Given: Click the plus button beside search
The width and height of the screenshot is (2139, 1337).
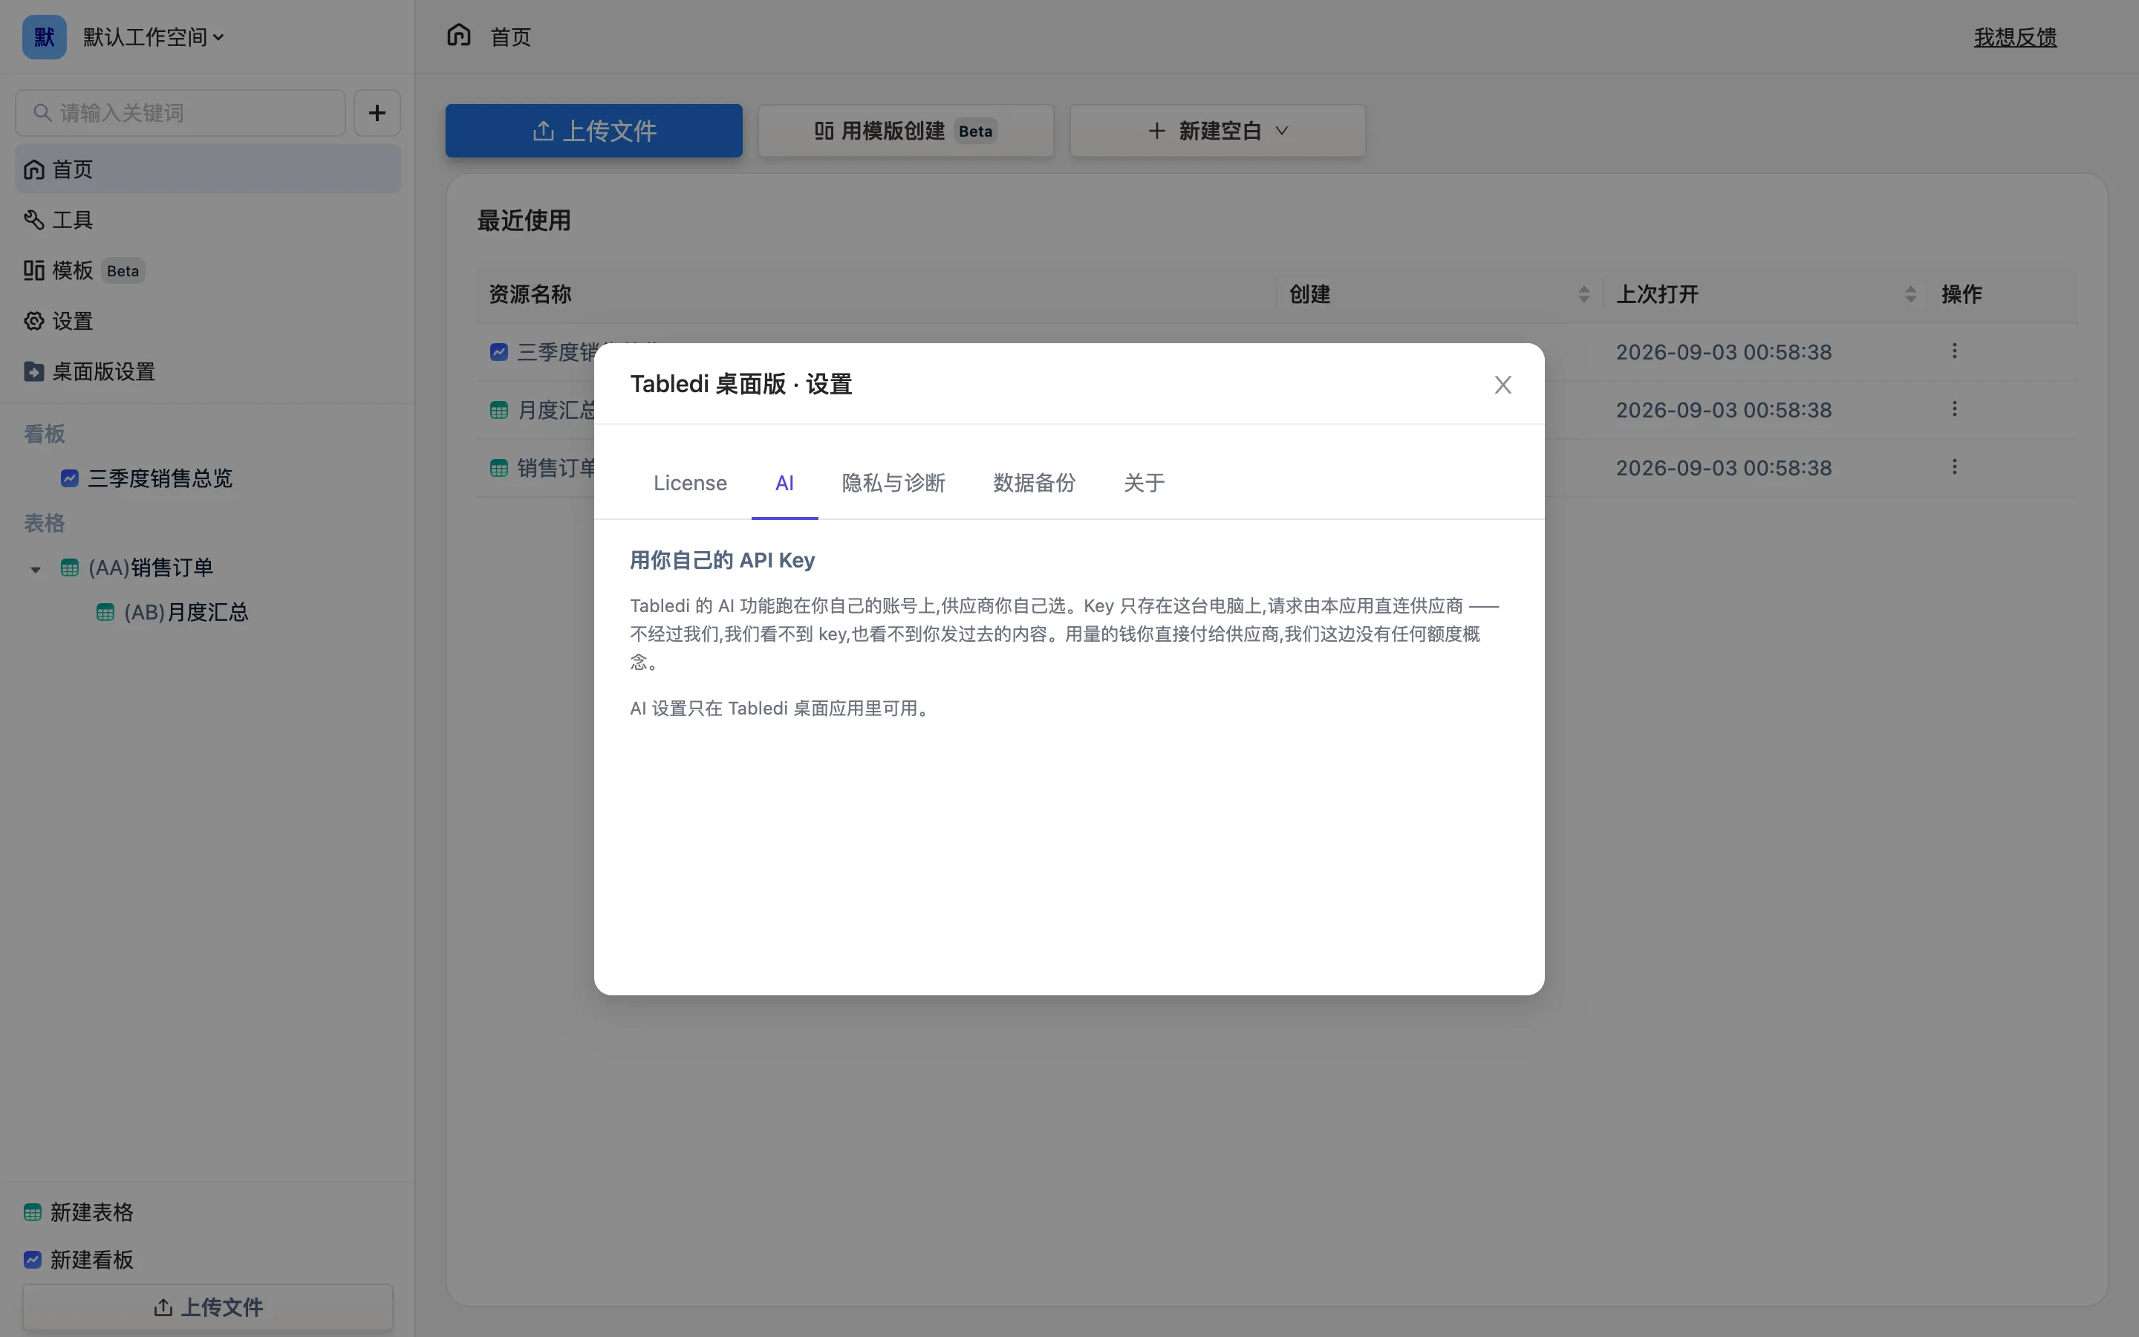Looking at the screenshot, I should (x=377, y=113).
